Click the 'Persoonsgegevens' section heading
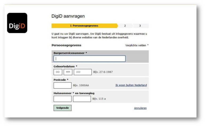 click(66, 45)
